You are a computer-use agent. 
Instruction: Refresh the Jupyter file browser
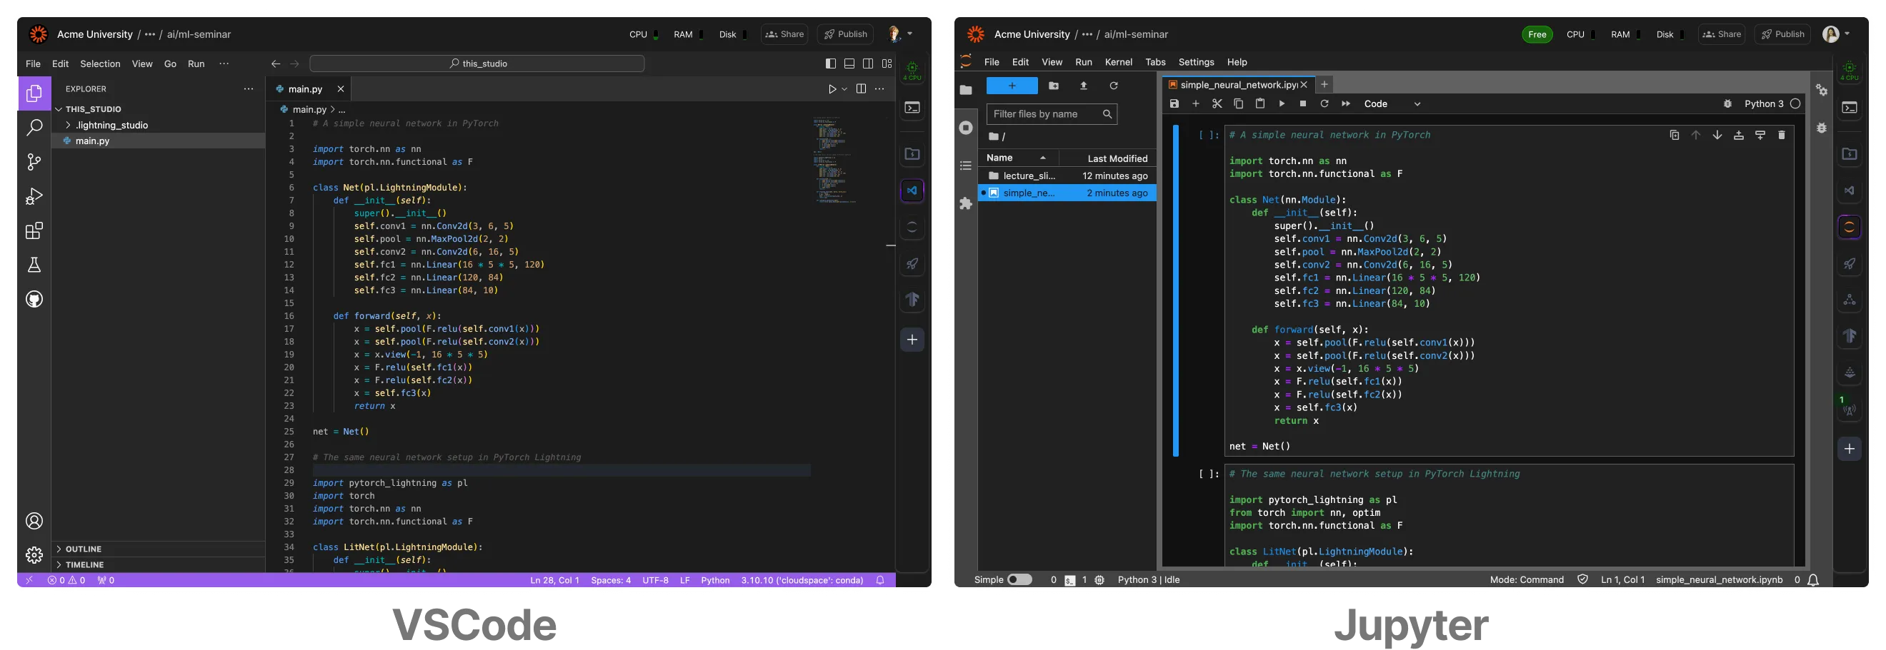1114,86
